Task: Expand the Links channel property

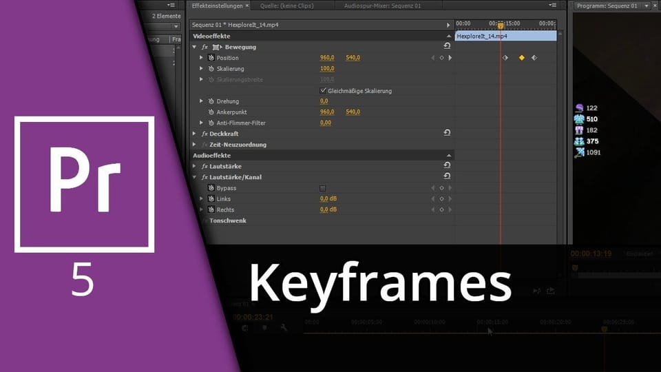Action: 201,198
